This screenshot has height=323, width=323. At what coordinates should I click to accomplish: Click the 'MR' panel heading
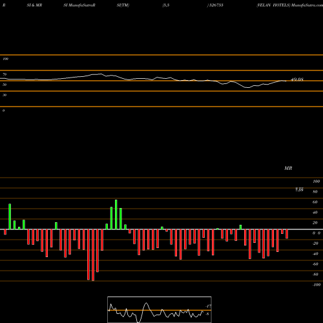pos(288,168)
